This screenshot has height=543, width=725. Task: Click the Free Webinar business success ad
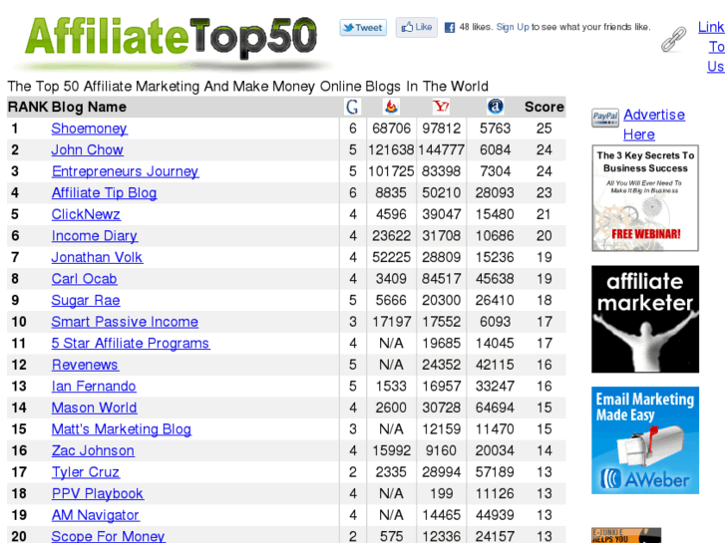click(x=645, y=198)
